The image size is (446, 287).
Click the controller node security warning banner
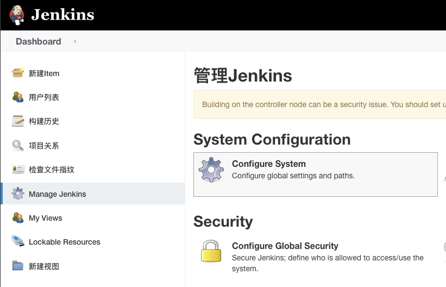(x=320, y=104)
